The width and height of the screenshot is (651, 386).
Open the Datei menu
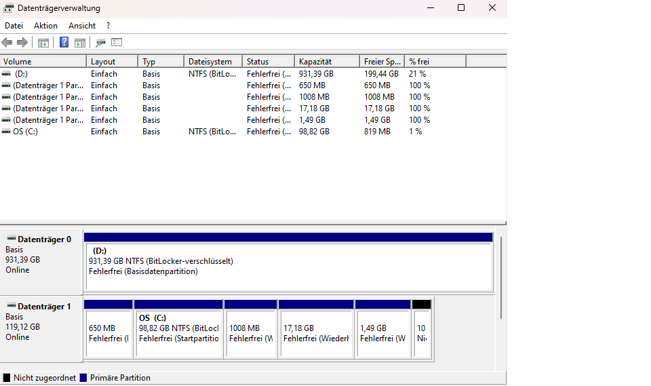point(14,26)
